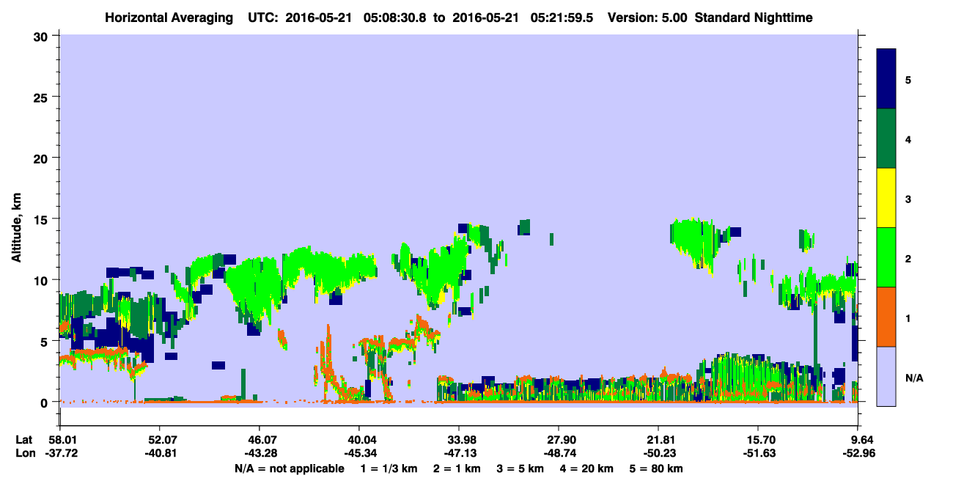
Task: Click the orange level 1 colorbar segment
Action: click(886, 317)
